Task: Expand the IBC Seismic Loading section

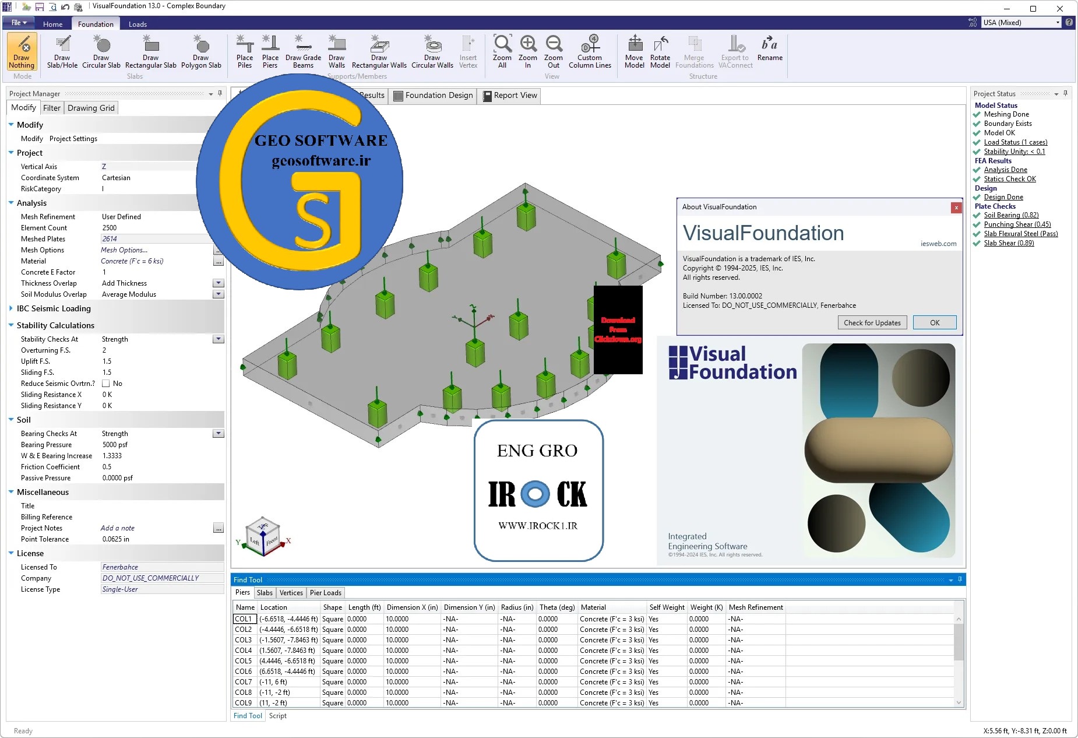Action: [x=11, y=308]
